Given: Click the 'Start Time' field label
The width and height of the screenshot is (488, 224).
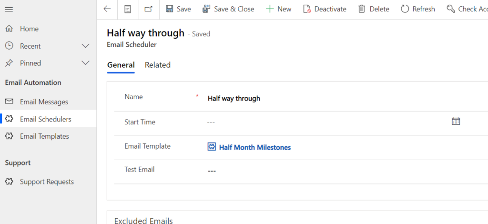Looking at the screenshot, I should tap(140, 122).
